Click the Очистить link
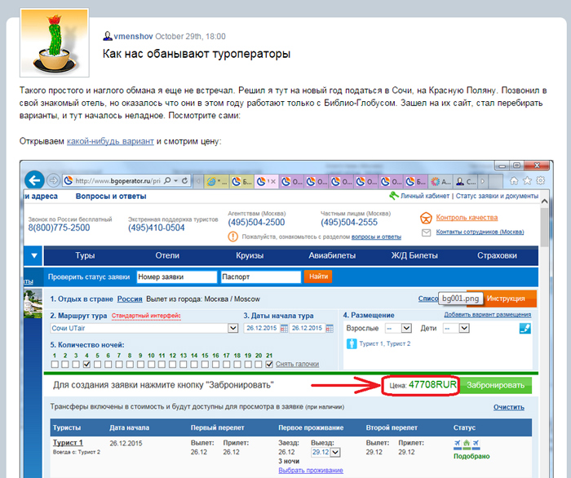The width and height of the screenshot is (571, 478). click(509, 407)
